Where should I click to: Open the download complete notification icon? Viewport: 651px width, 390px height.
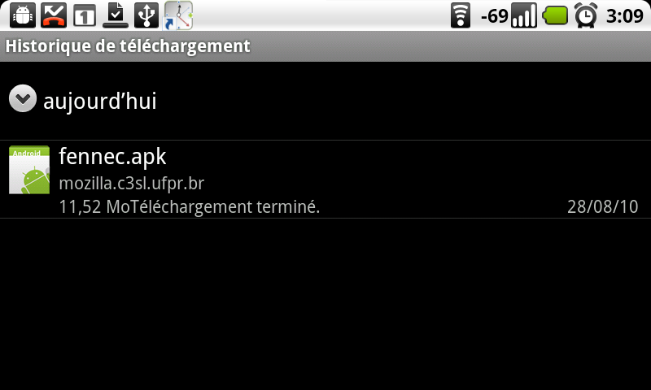pyautogui.click(x=116, y=15)
